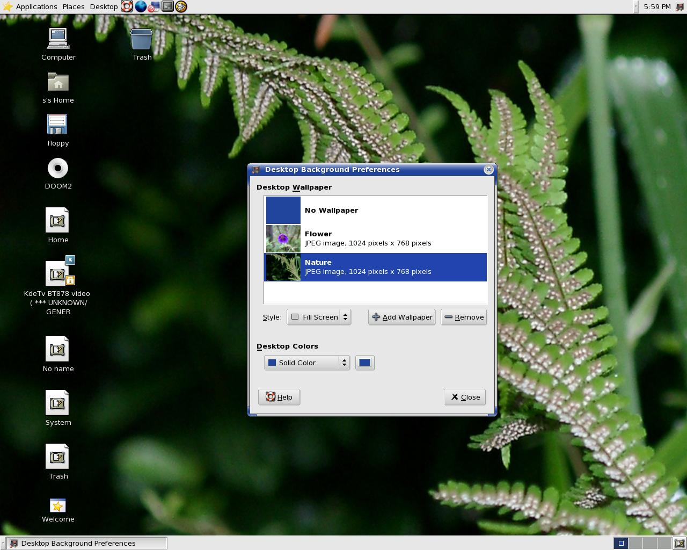
Task: Launch the blue globe web browser panel icon
Action: [141, 6]
